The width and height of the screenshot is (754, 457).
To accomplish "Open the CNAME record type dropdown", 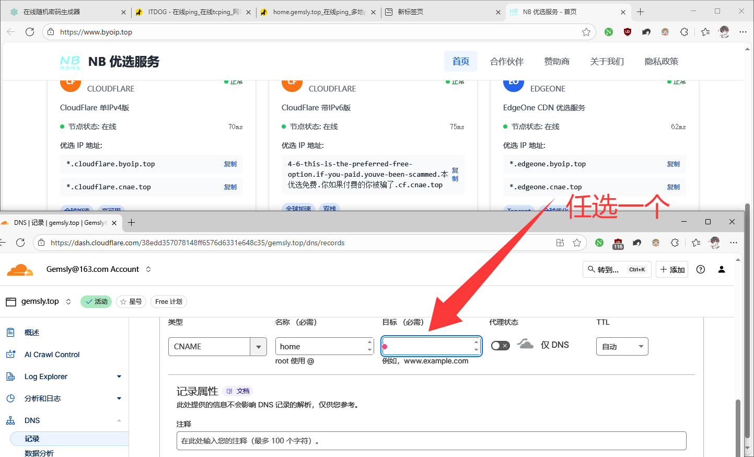I will coord(258,347).
